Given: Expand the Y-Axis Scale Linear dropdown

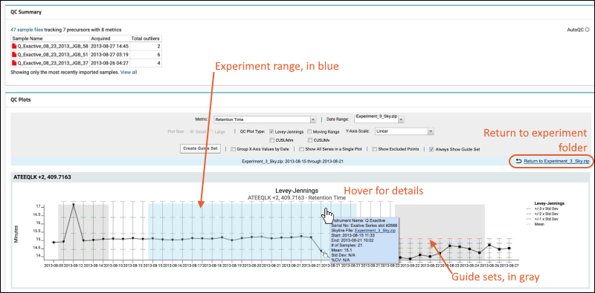Looking at the screenshot, I should (404, 131).
